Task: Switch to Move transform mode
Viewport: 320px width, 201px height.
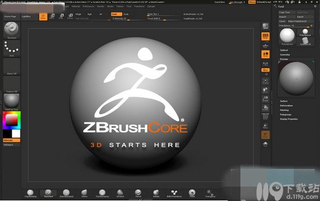Action: [52, 17]
